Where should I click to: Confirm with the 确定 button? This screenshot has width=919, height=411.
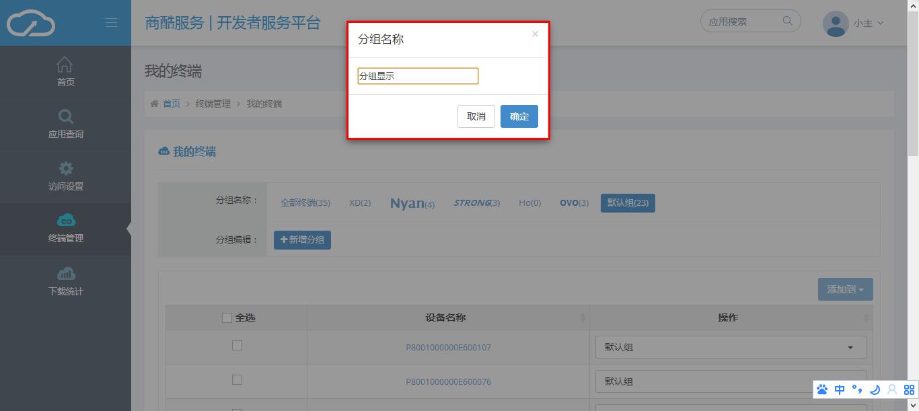519,116
